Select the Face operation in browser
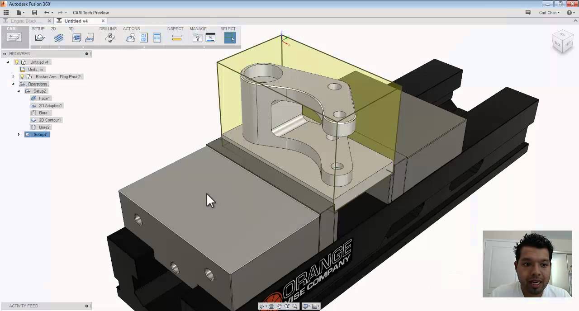Image resolution: width=579 pixels, height=311 pixels. 40,98
